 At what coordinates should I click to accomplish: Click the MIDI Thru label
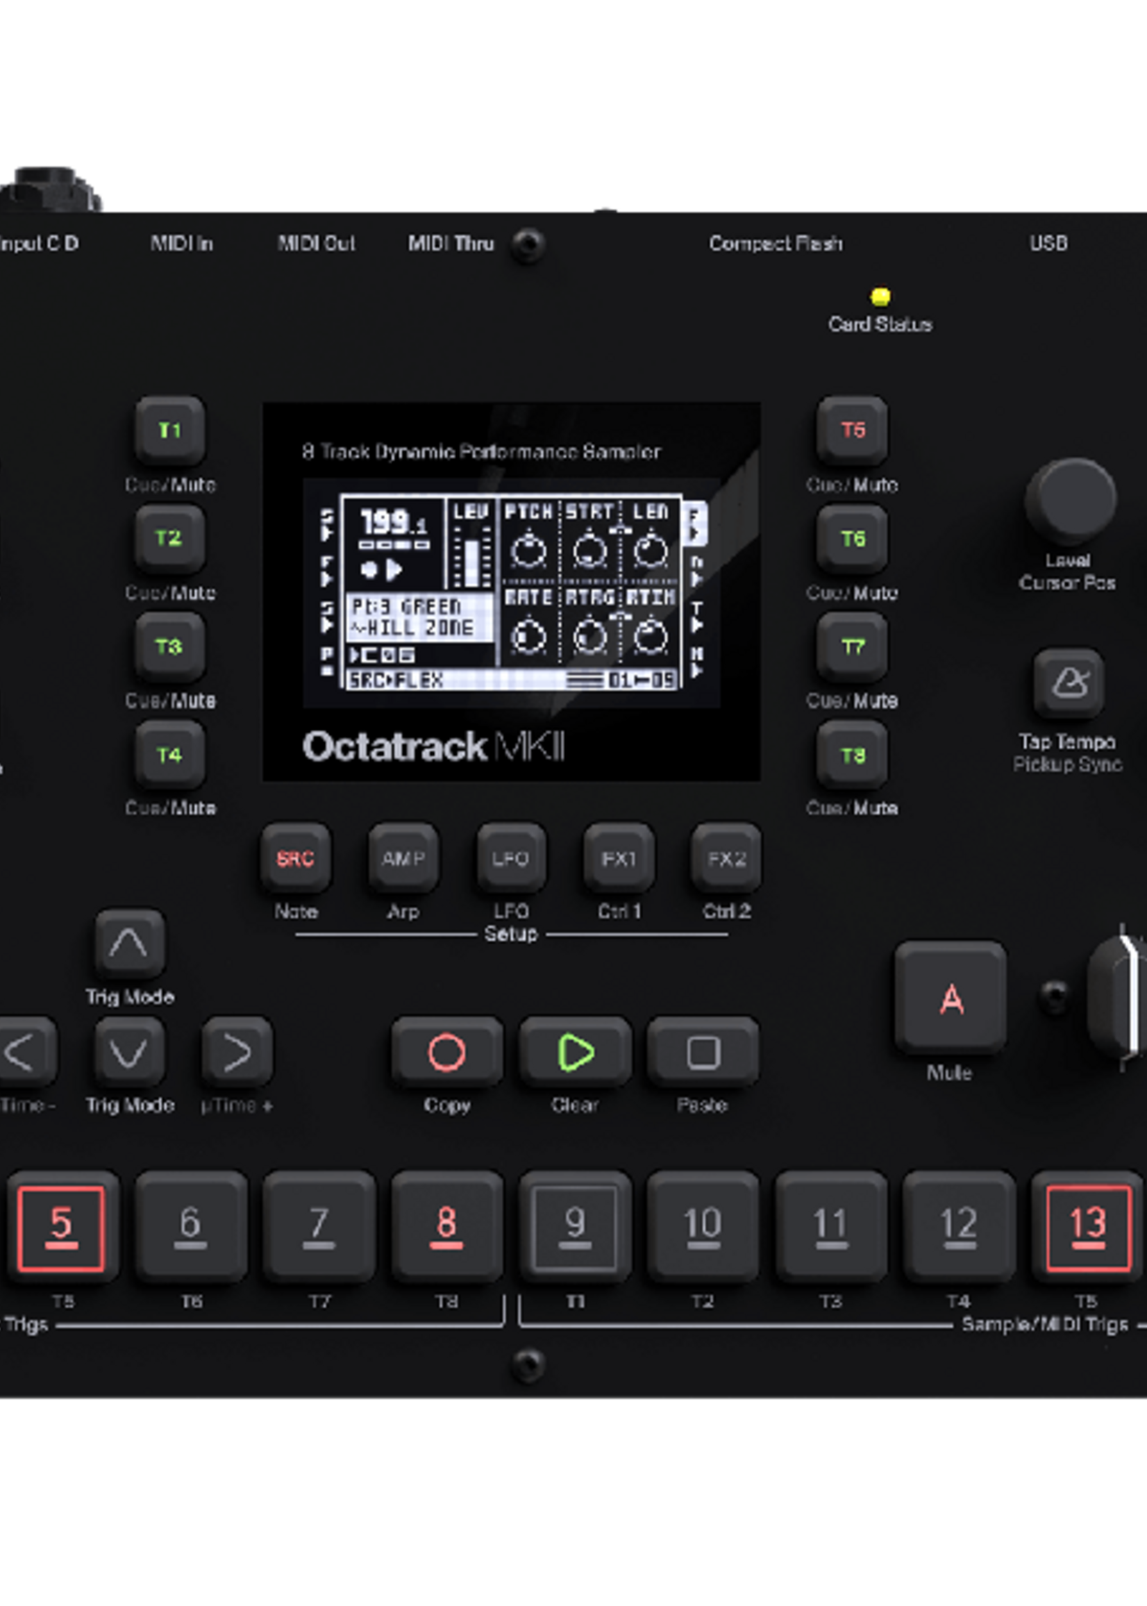451,244
